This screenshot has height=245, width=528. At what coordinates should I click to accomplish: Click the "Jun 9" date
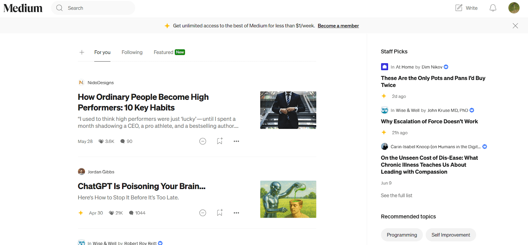pos(386,183)
